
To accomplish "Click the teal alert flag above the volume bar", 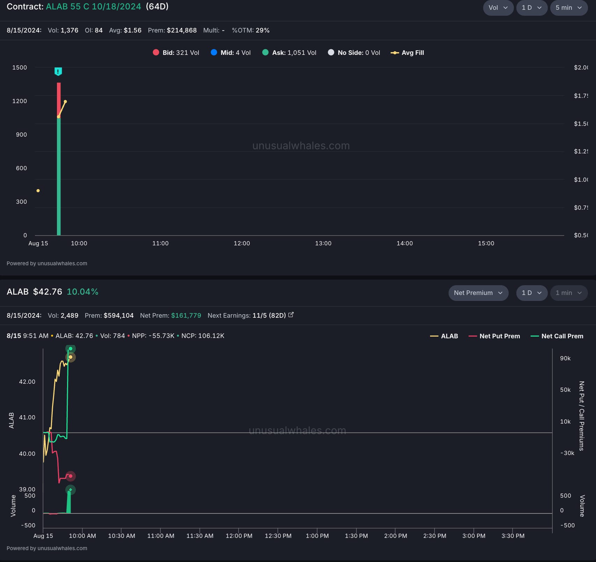I will [58, 71].
